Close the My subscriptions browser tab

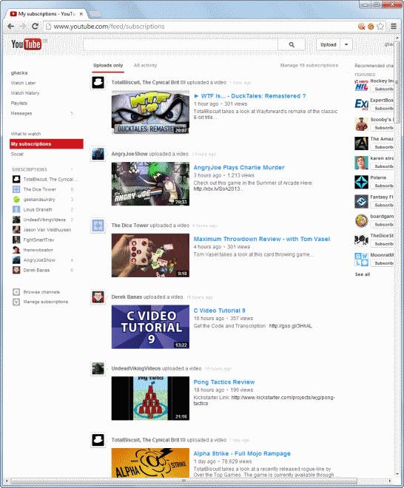click(x=81, y=14)
